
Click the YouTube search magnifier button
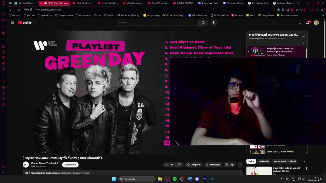tap(203, 23)
